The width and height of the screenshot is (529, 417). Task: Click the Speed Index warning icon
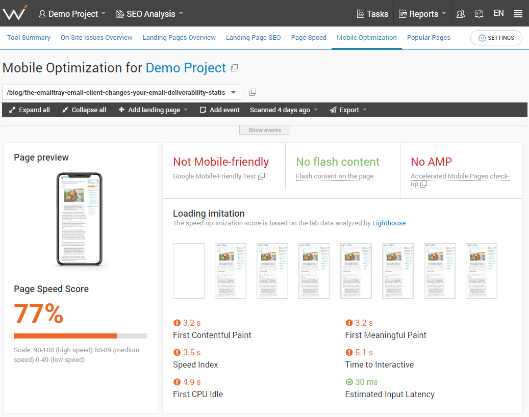click(x=177, y=352)
